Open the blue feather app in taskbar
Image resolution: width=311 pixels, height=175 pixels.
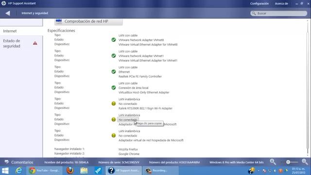point(98,171)
